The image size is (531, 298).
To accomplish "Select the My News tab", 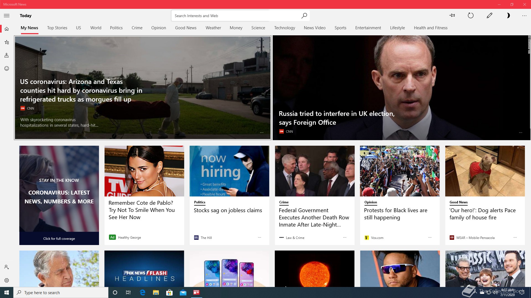I will [29, 28].
